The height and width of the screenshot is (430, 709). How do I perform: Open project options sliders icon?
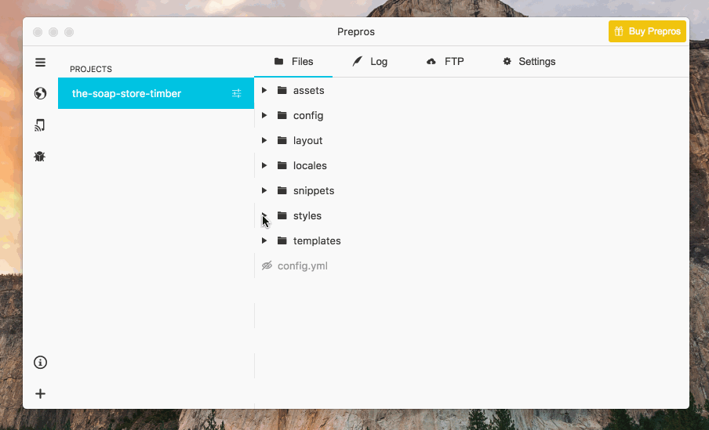pyautogui.click(x=237, y=94)
